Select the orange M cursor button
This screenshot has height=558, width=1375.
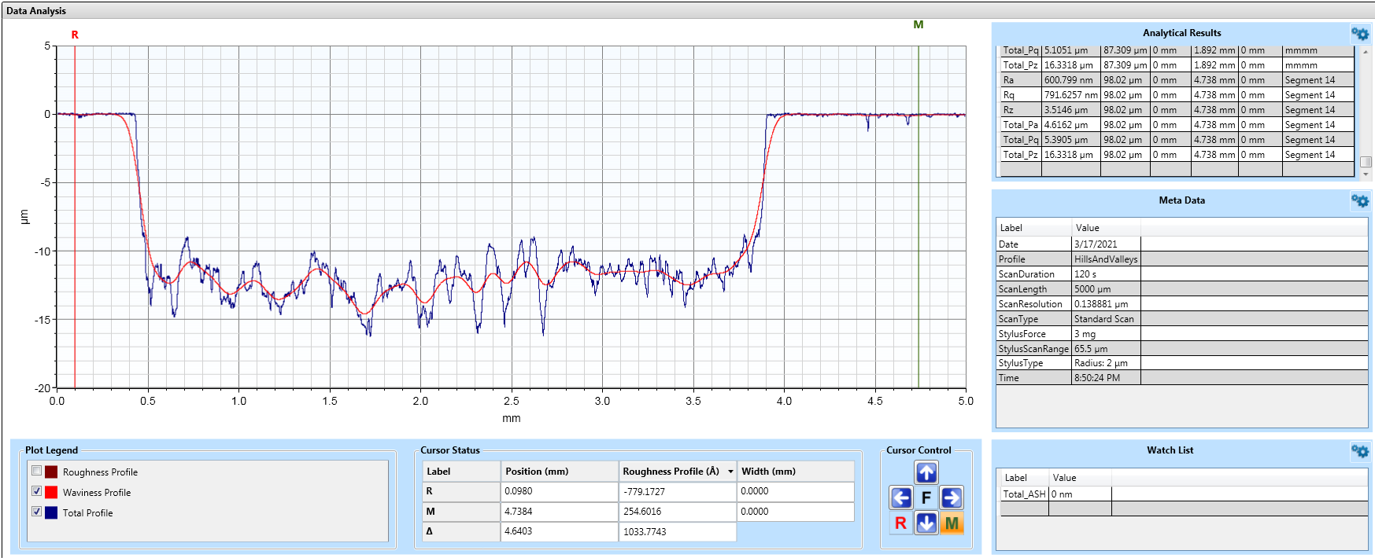952,523
